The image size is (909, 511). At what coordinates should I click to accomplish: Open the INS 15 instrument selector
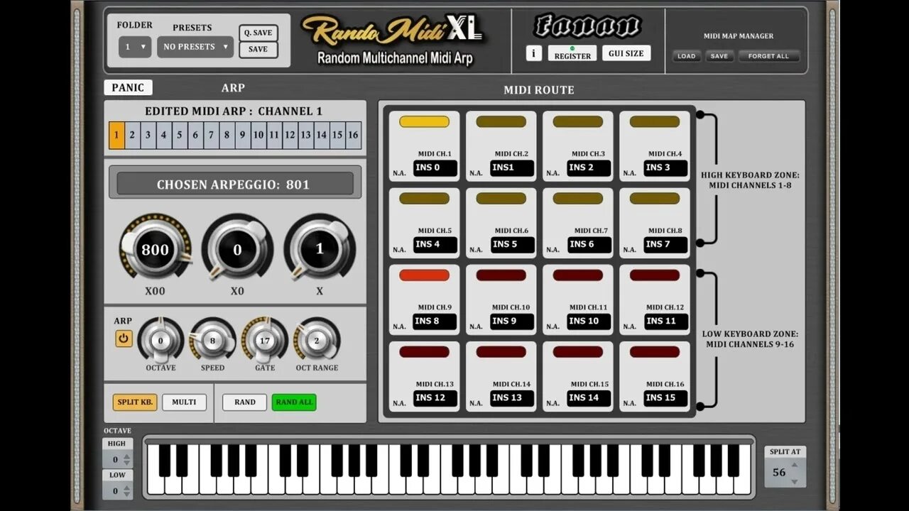point(665,398)
